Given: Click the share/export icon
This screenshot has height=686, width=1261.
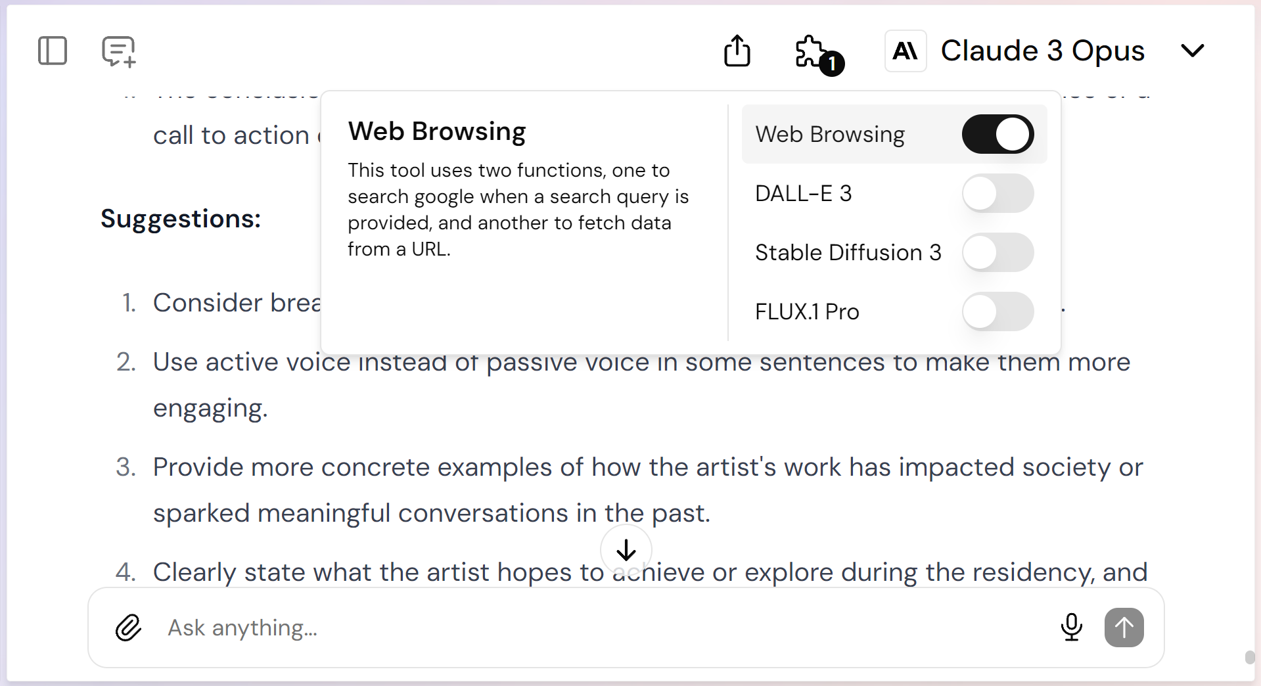Looking at the screenshot, I should point(737,51).
